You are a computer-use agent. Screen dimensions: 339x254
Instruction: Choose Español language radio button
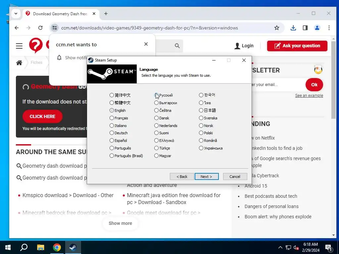click(x=112, y=140)
